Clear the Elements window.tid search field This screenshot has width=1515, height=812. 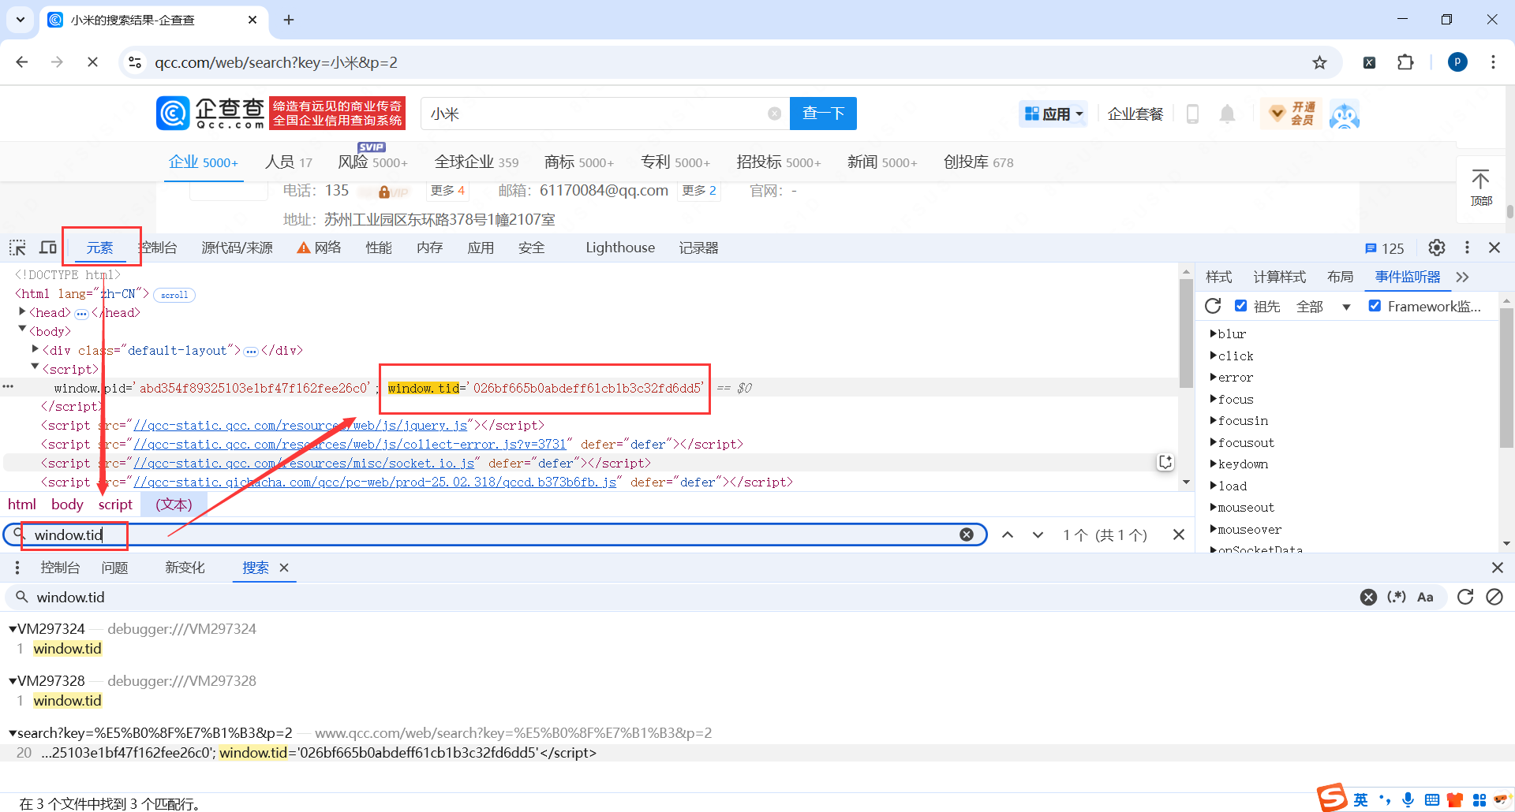coord(967,535)
